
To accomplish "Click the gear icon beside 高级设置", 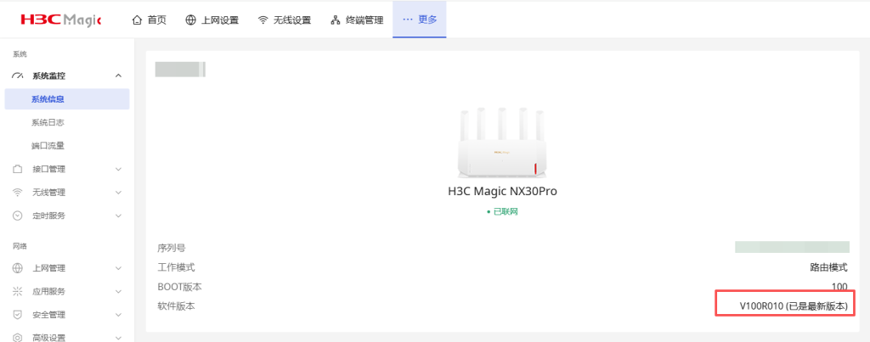I will pyautogui.click(x=17, y=337).
